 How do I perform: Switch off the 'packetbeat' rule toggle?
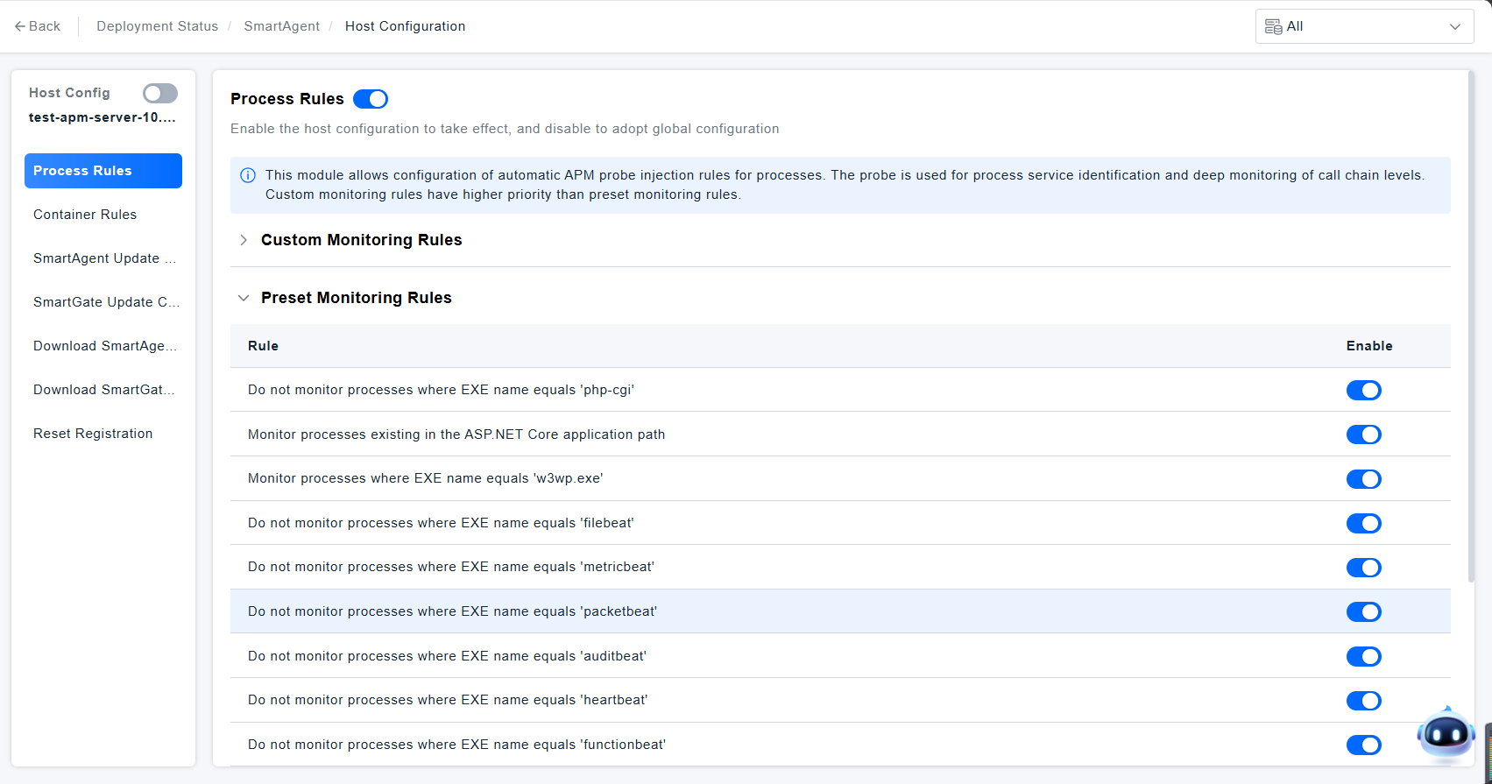tap(1363, 611)
